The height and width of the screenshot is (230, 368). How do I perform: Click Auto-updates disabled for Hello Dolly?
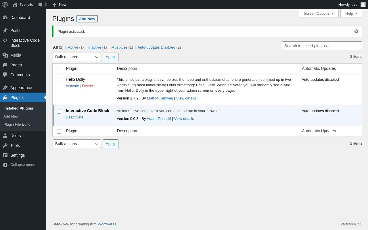320,80
